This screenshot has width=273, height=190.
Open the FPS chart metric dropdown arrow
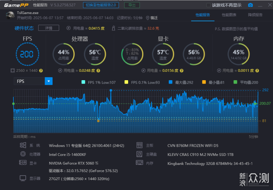pyautogui.click(x=49, y=81)
